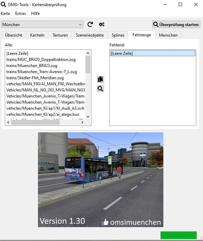The width and height of the screenshot is (203, 241).
Task: Select [Leere Zeile] in Fehlend list
Action: tap(153, 53)
